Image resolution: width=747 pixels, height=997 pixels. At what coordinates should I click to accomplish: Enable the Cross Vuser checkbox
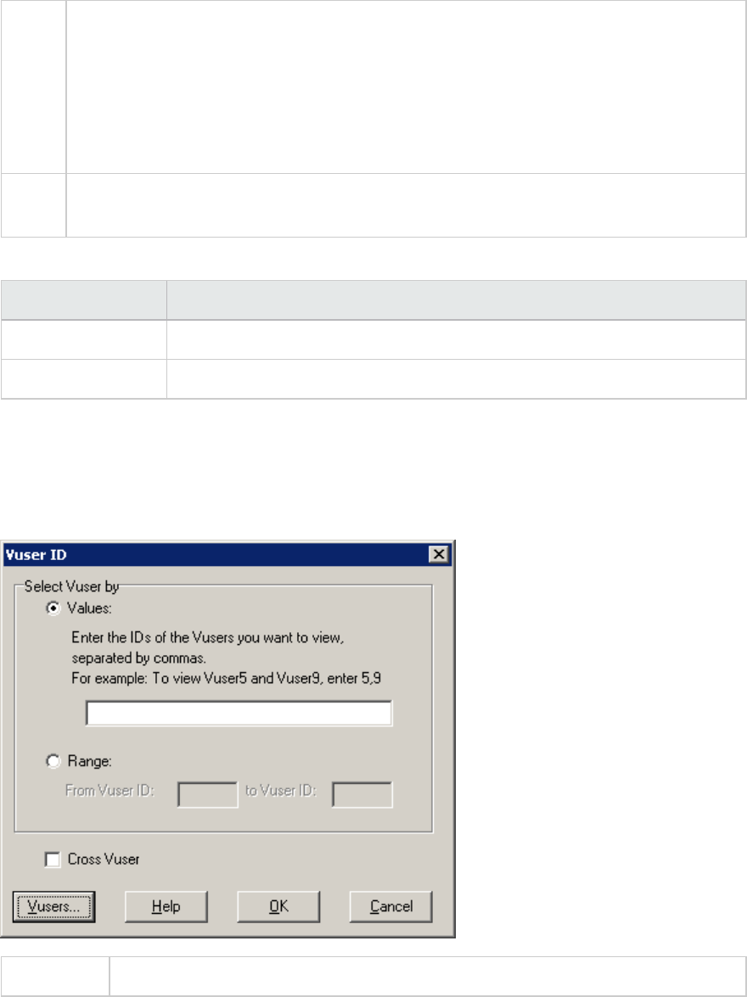[x=53, y=860]
